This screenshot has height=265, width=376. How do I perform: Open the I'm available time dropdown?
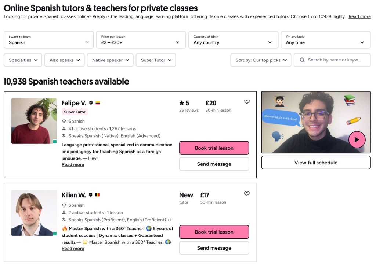325,40
